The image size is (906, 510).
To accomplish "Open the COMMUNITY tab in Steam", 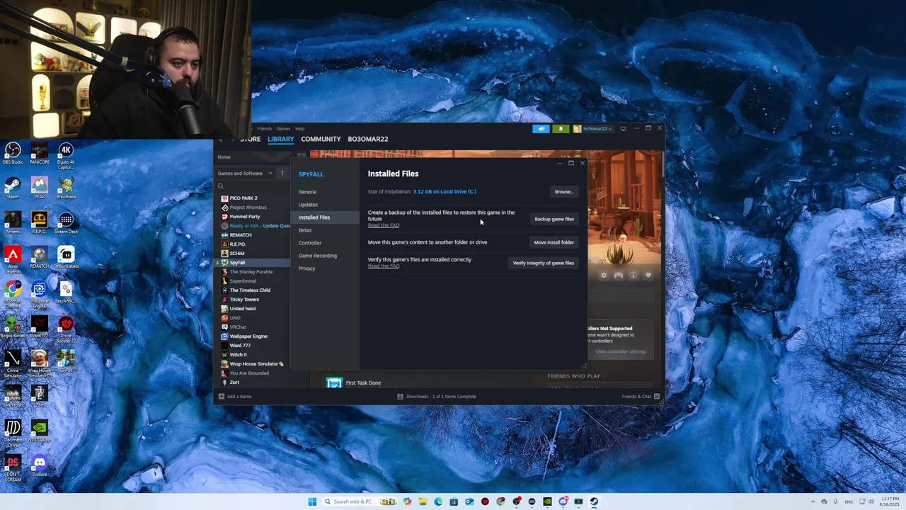I will 321,139.
